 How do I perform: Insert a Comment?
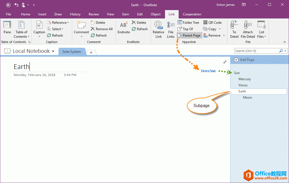pyautogui.click(x=81, y=28)
